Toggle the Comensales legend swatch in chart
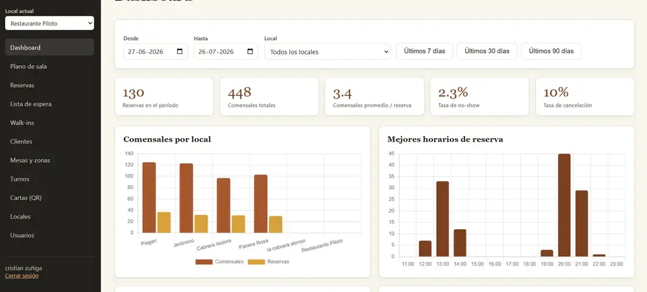Viewport: 647px width, 292px height. [204, 262]
